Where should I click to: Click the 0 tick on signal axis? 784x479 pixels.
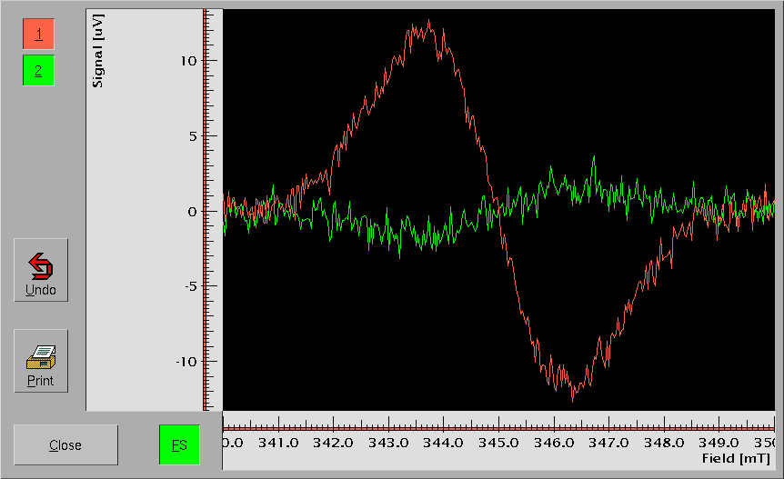(x=190, y=212)
